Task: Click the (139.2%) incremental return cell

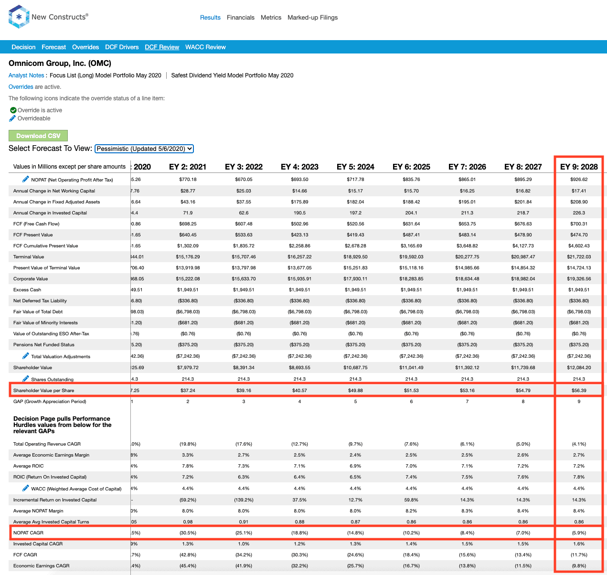Action: point(244,500)
